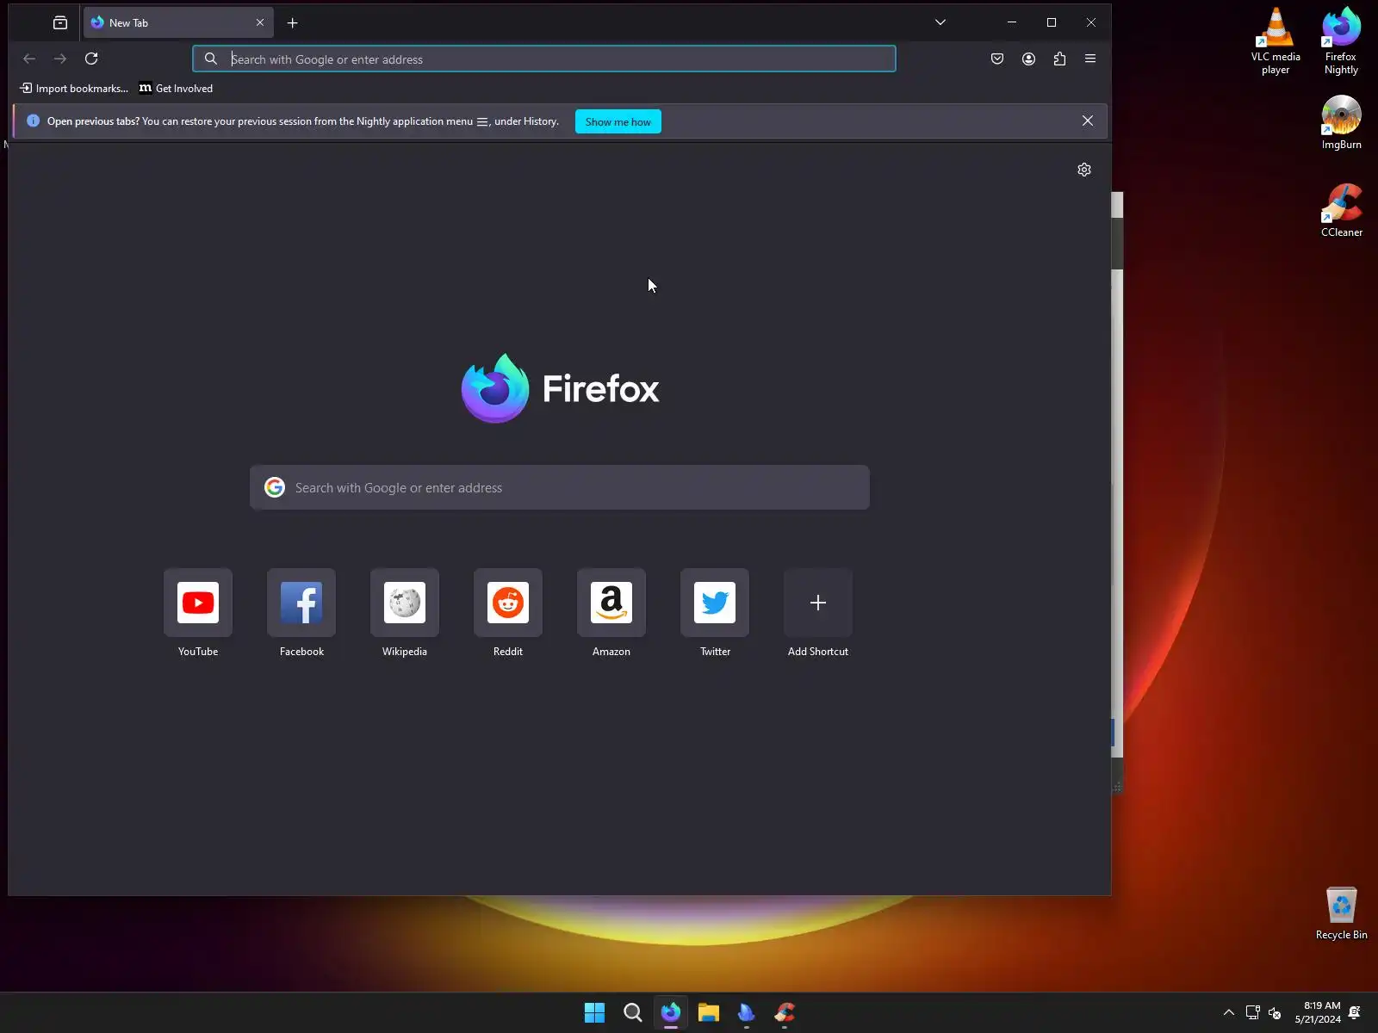Select the New Tab tab
The width and height of the screenshot is (1378, 1033).
[x=178, y=23]
